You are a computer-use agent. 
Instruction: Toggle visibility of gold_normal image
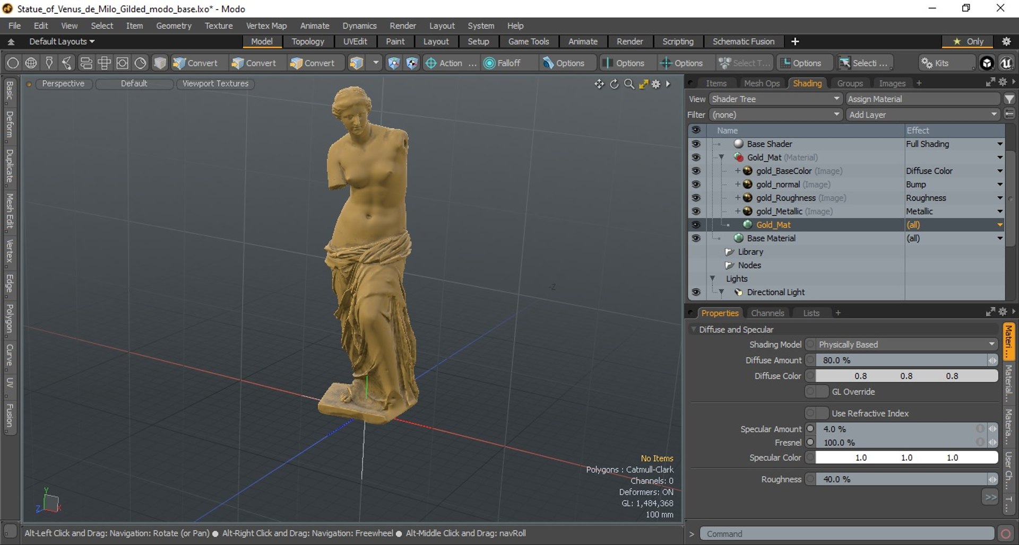[x=696, y=184]
